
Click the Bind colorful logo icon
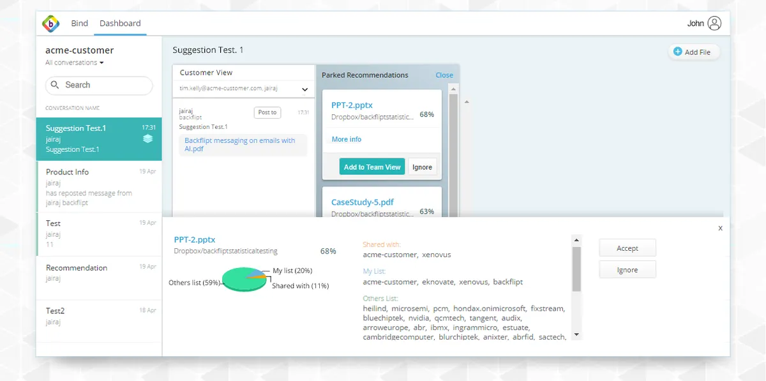click(x=51, y=24)
